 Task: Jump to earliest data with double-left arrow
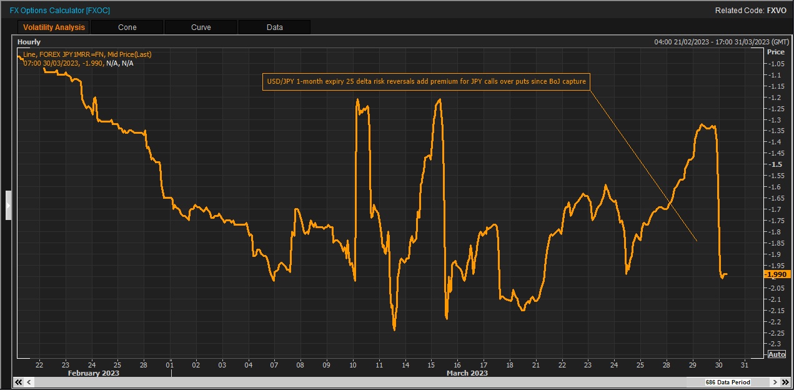[x=19, y=382]
